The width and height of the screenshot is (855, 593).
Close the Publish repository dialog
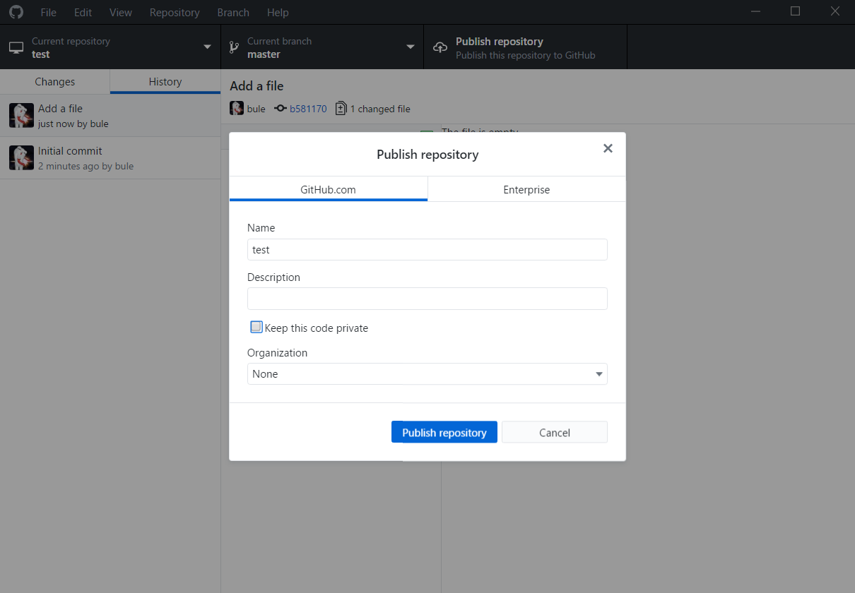coord(608,148)
